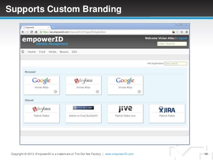Open the Chrome menu hamburger icon

point(187,32)
